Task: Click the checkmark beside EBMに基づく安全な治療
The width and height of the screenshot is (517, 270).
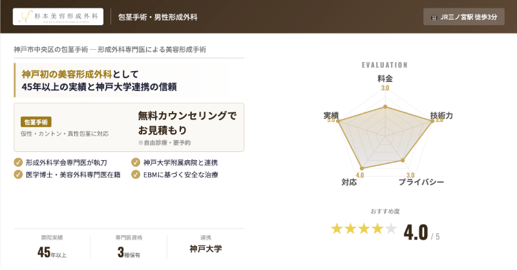Action: [x=136, y=174]
